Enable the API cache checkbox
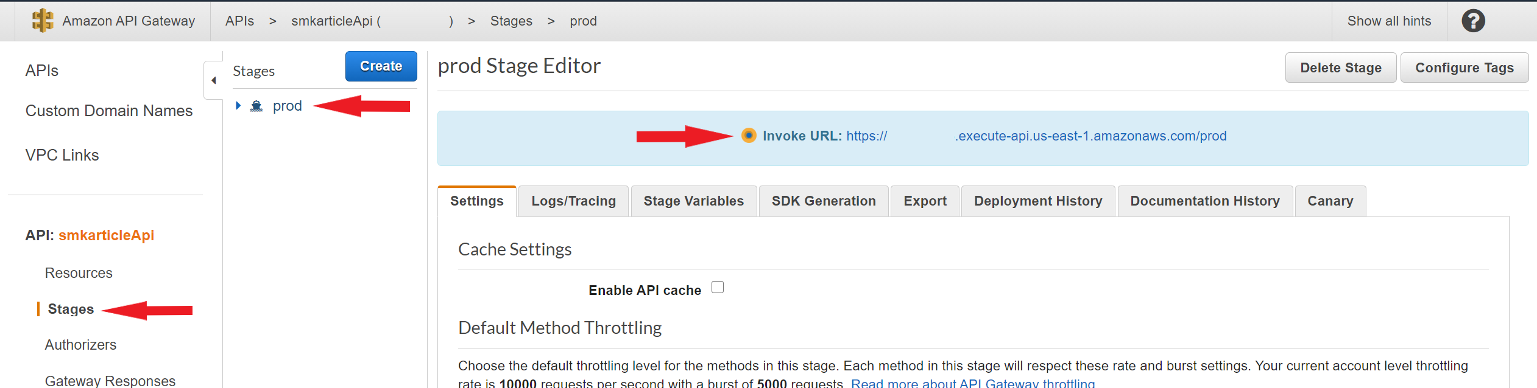The height and width of the screenshot is (388, 1537). point(718,287)
